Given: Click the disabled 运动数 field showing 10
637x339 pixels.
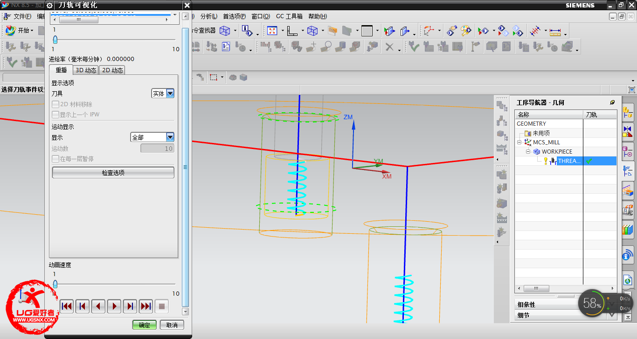Looking at the screenshot, I should pyautogui.click(x=157, y=149).
